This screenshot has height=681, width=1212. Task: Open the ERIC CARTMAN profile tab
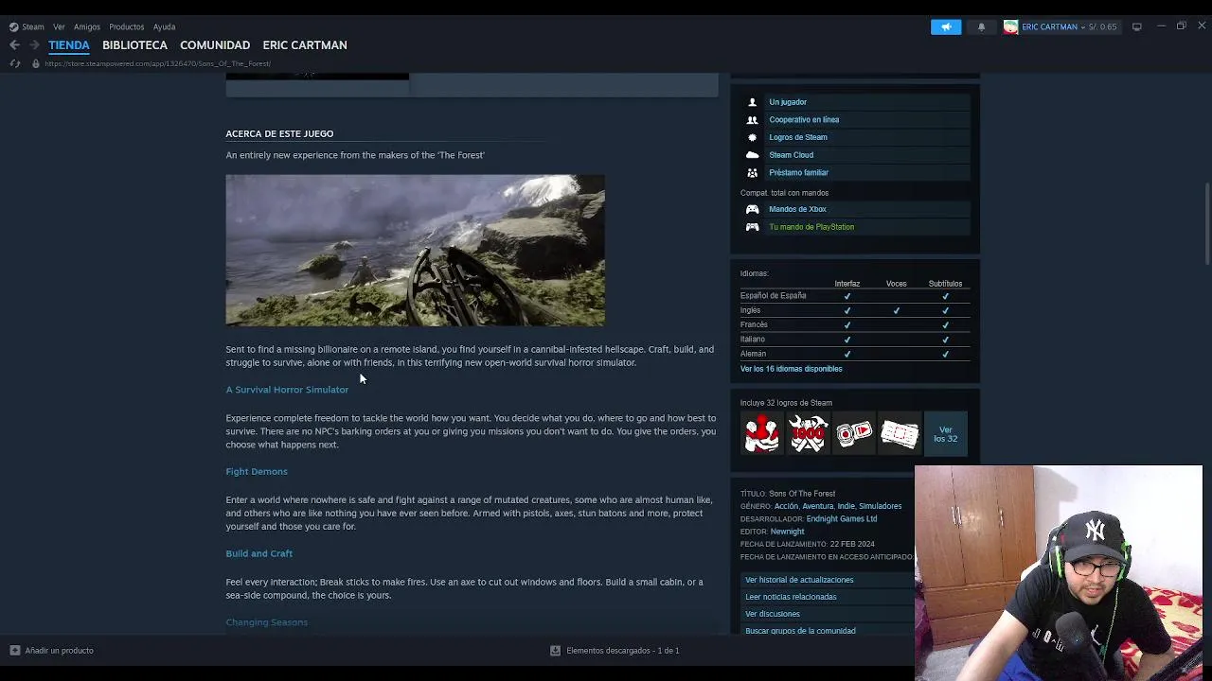coord(305,44)
